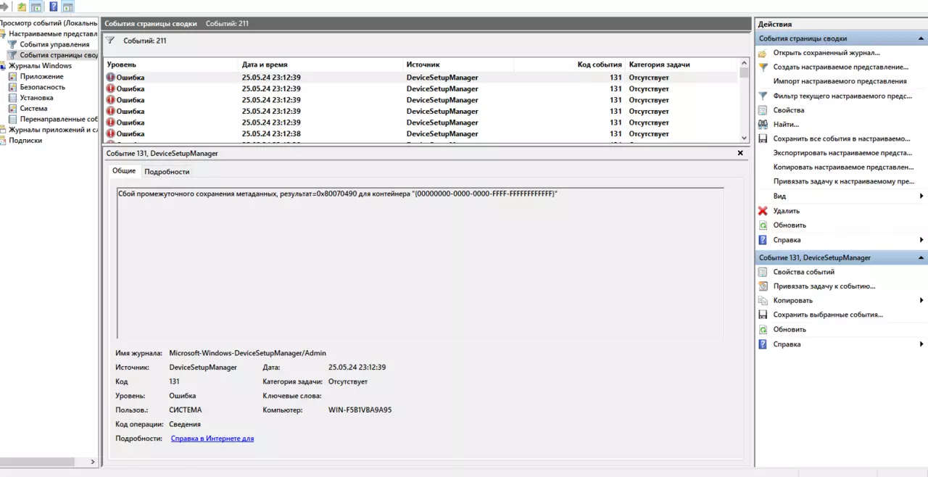Click the computer name WIN-F5B1VBA9A95

coord(360,410)
